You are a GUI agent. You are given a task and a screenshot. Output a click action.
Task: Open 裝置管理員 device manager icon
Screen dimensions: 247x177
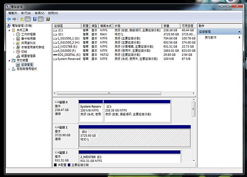coord(18,56)
